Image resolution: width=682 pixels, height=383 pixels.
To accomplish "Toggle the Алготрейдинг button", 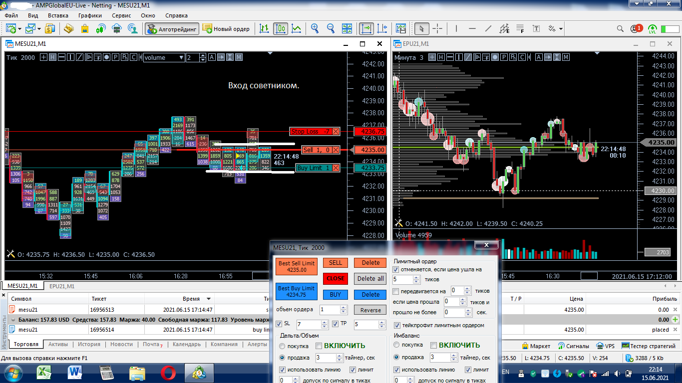I will click(x=172, y=29).
